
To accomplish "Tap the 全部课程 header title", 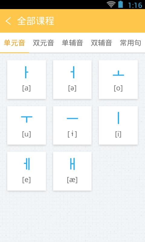I will [x=36, y=21].
